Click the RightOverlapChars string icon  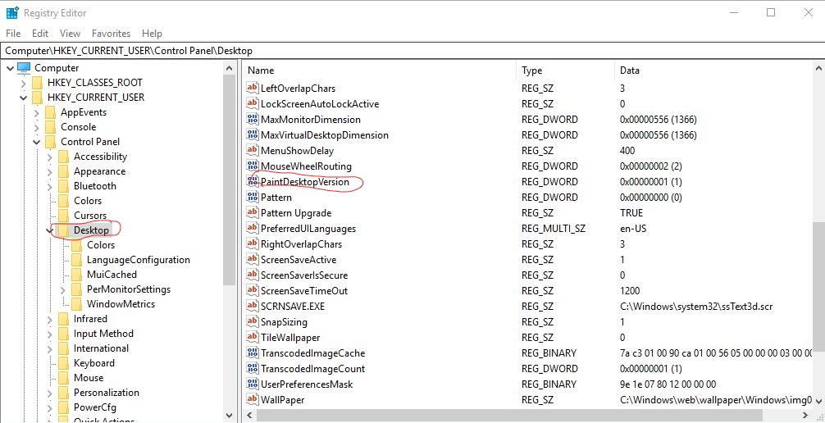click(x=253, y=243)
